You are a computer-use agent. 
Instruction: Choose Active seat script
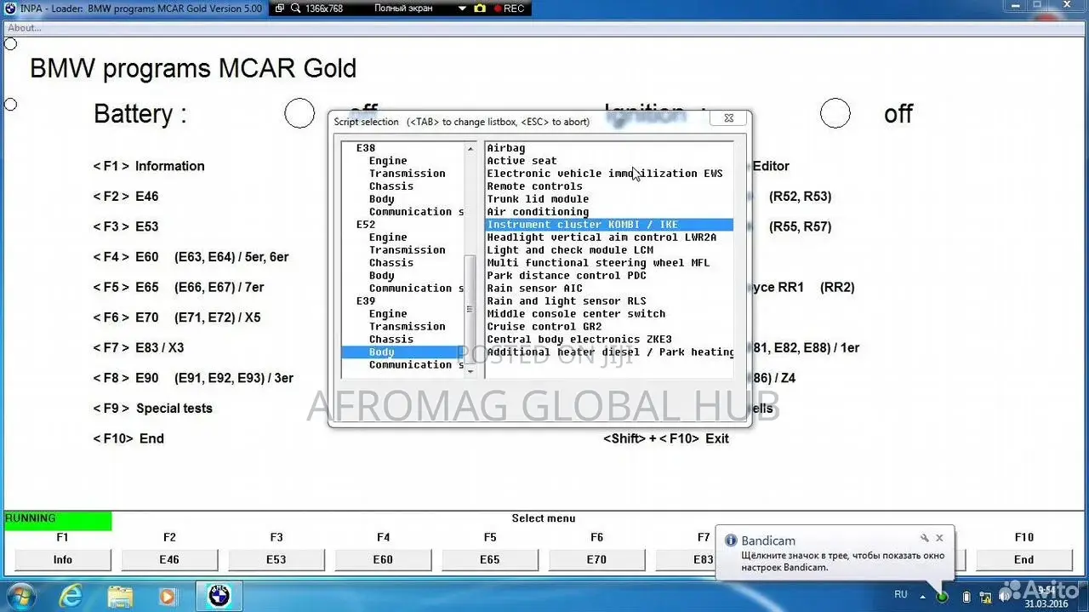(522, 161)
